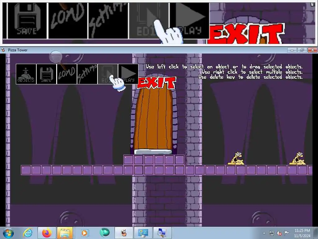The height and width of the screenshot is (239, 318).
Task: Open Windows Media Player taskbar icon
Action: click(84, 233)
